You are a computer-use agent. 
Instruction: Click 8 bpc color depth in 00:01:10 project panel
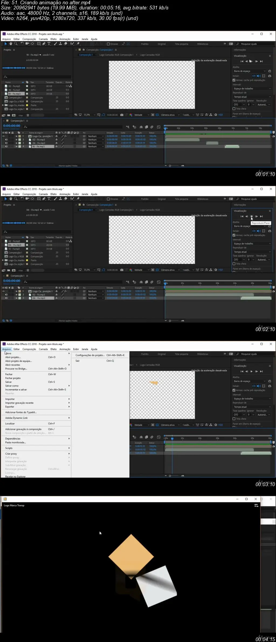(x=21, y=115)
